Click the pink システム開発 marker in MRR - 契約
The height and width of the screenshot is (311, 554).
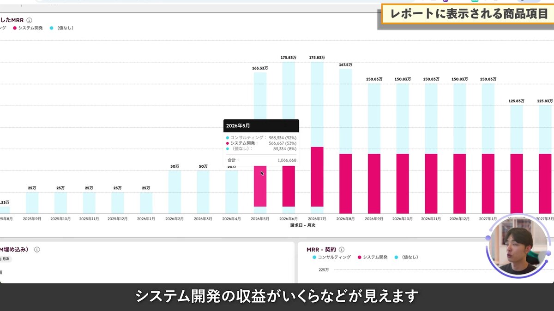point(358,257)
